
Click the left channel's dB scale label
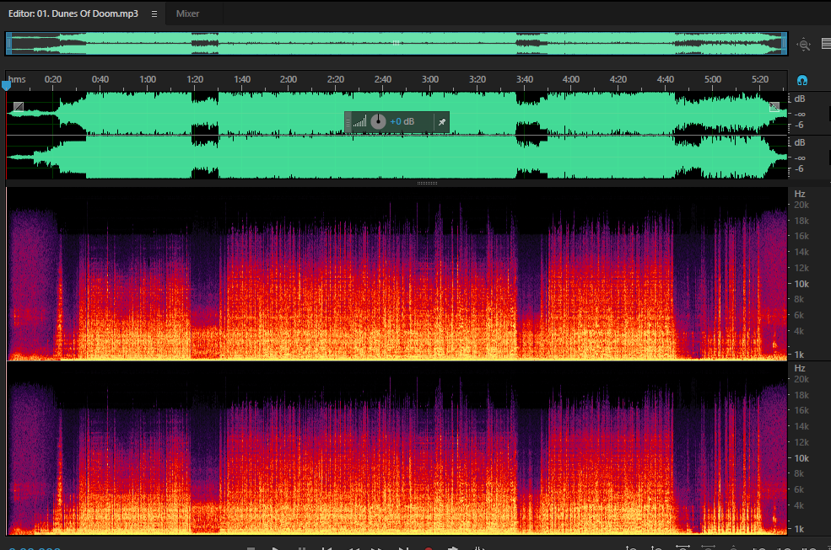800,99
